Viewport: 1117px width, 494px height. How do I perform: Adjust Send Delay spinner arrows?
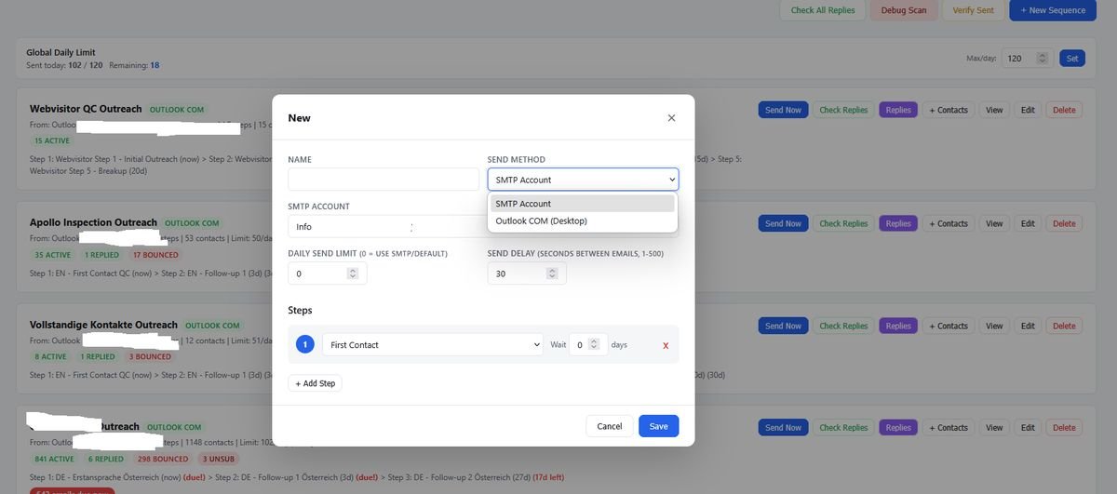(552, 274)
